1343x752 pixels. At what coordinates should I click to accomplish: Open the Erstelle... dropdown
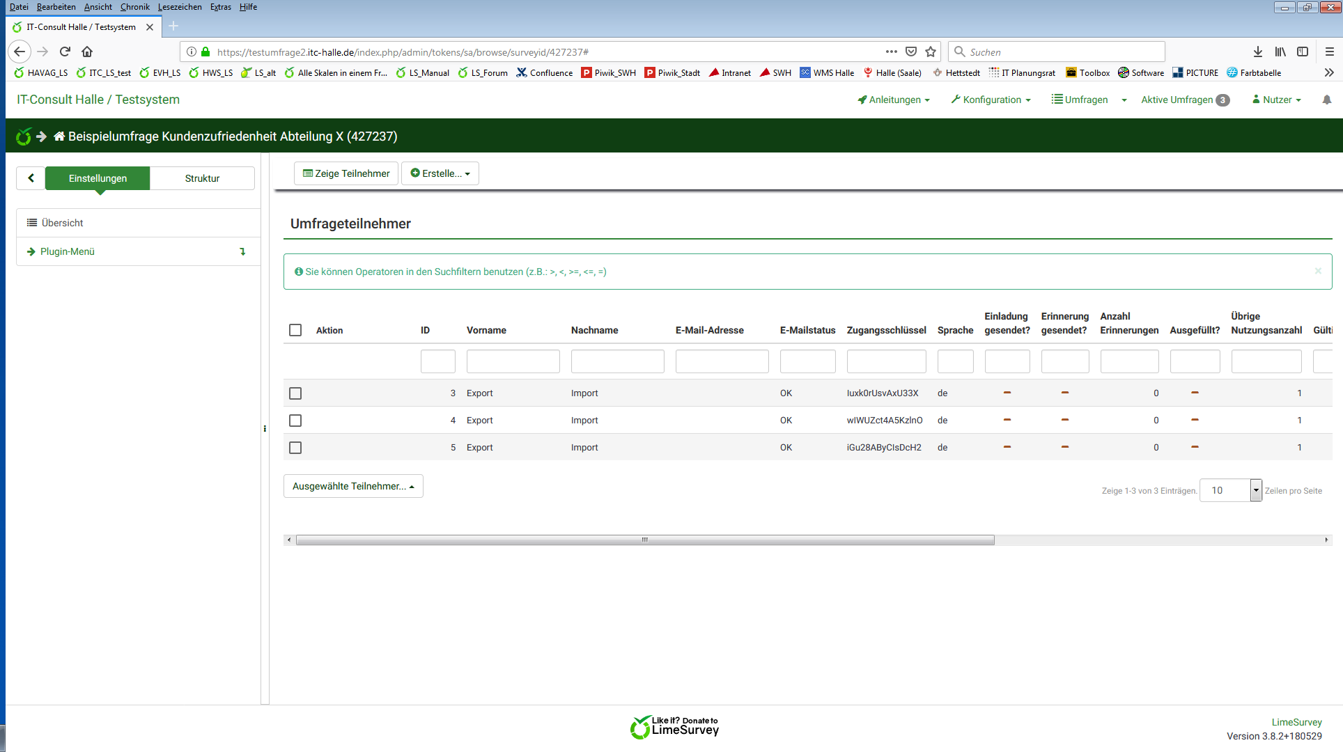click(440, 173)
